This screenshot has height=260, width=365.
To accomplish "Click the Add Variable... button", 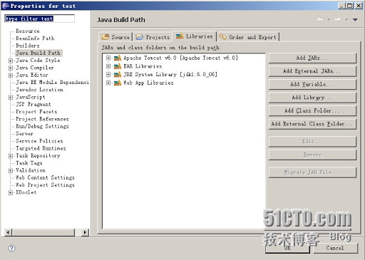I will (312, 84).
